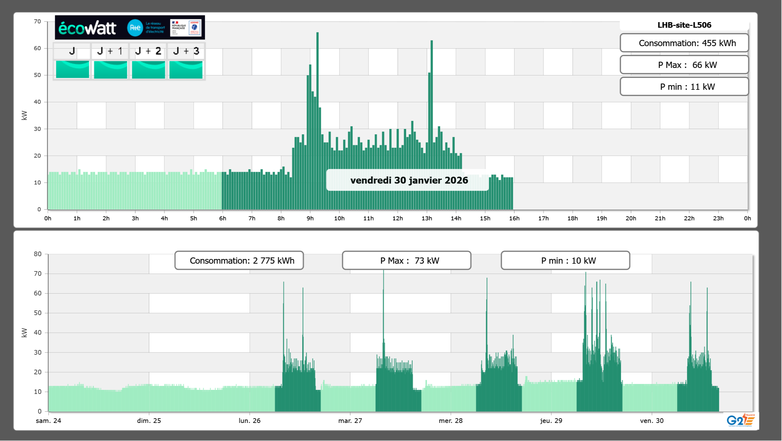The width and height of the screenshot is (782, 441).
Task: Click the green signal under J + 2
Action: (x=148, y=69)
